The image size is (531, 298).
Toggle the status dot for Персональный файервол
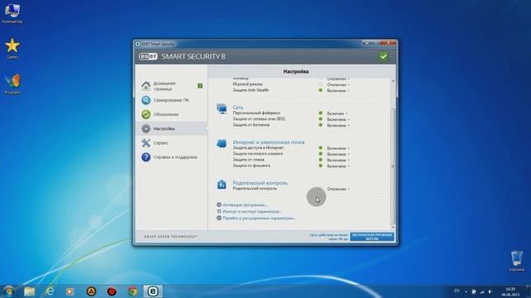click(x=320, y=113)
